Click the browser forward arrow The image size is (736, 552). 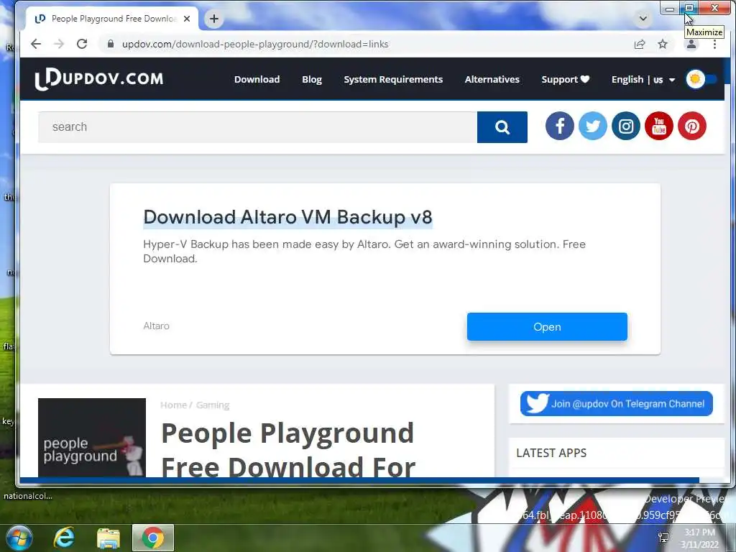click(x=59, y=44)
